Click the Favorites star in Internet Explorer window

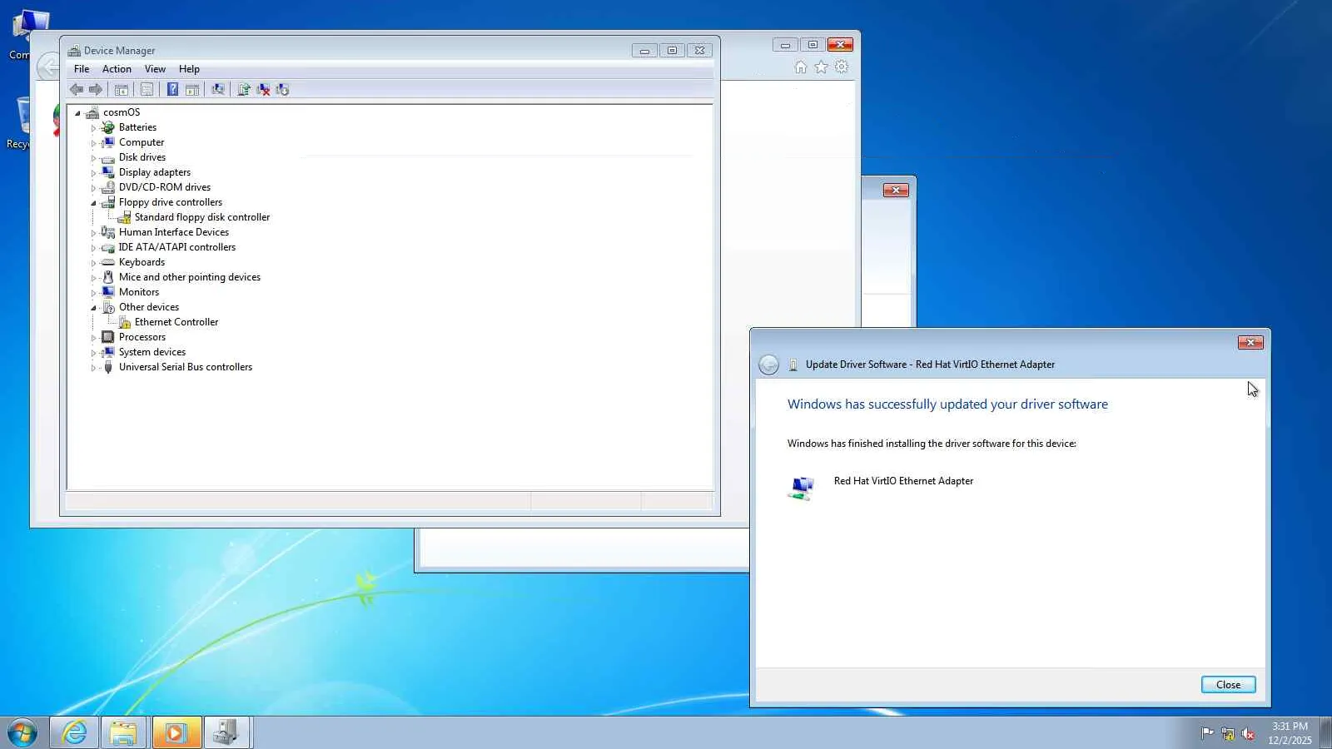click(x=821, y=67)
